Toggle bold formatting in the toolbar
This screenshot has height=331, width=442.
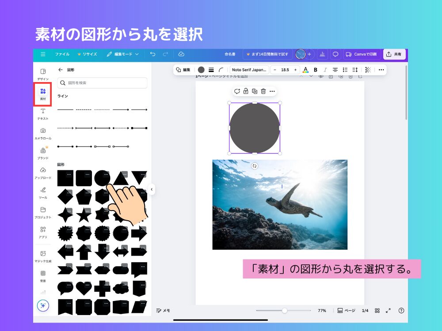[315, 70]
